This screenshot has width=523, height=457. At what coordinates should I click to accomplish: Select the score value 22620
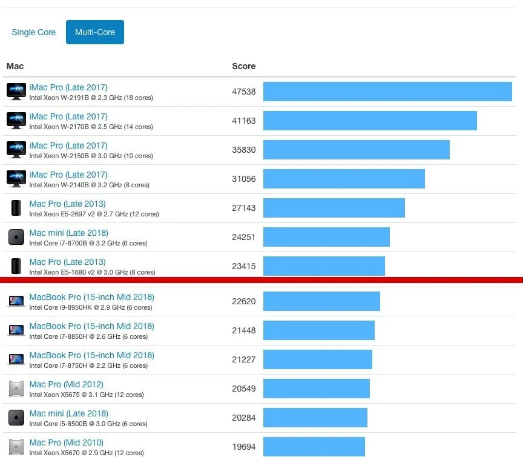(244, 301)
